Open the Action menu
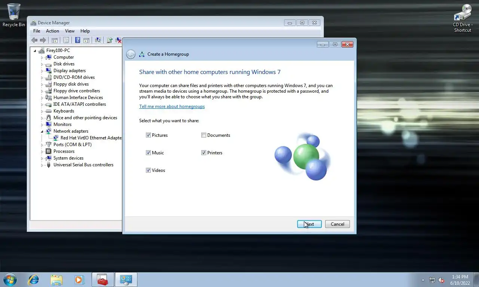The image size is (479, 287). click(x=52, y=31)
